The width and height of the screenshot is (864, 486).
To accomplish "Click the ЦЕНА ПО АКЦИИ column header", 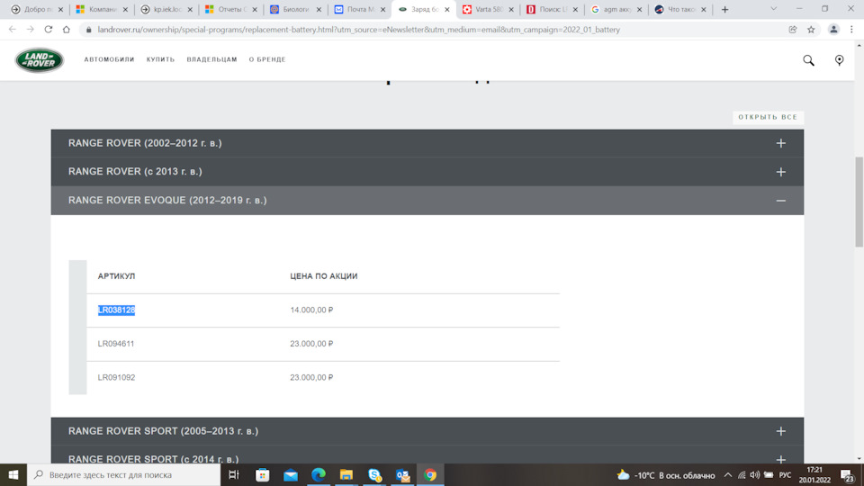I will tap(324, 276).
